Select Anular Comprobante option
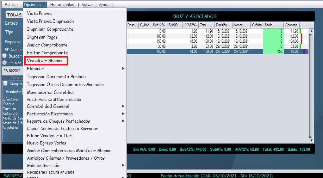 click(47, 45)
